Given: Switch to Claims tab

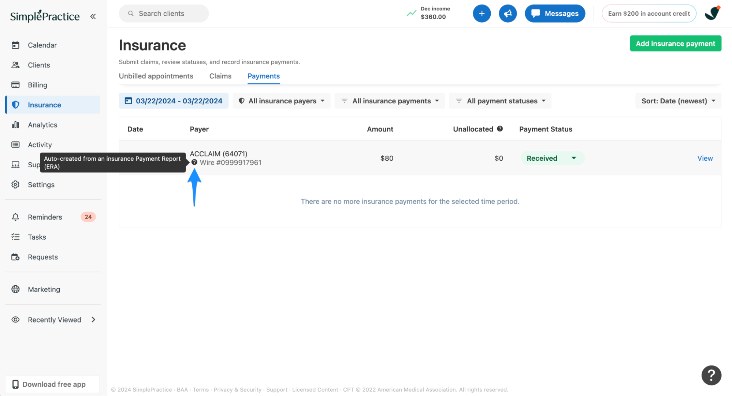Looking at the screenshot, I should tap(220, 76).
